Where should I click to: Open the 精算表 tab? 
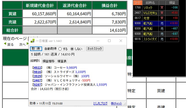click(x=62, y=61)
